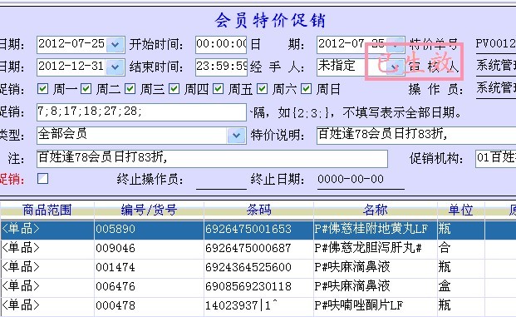Image resolution: width=516 pixels, height=317 pixels.
Task: Click <单品> in the 009046 row
Action: (x=21, y=248)
